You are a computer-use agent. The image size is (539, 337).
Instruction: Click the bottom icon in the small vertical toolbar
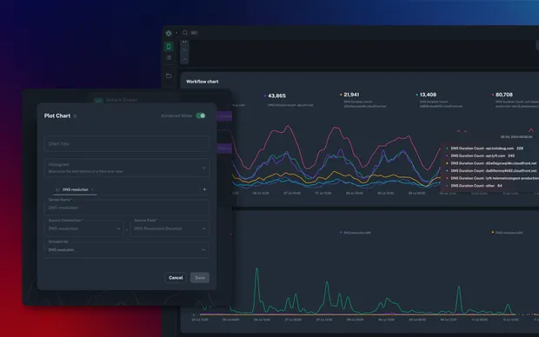184,59
